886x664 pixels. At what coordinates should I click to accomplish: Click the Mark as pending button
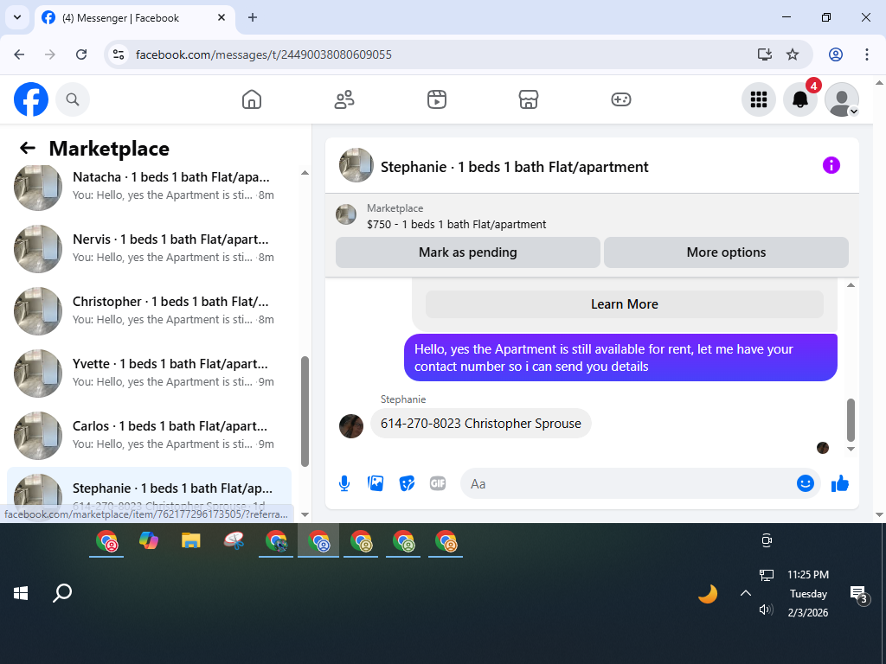468,252
